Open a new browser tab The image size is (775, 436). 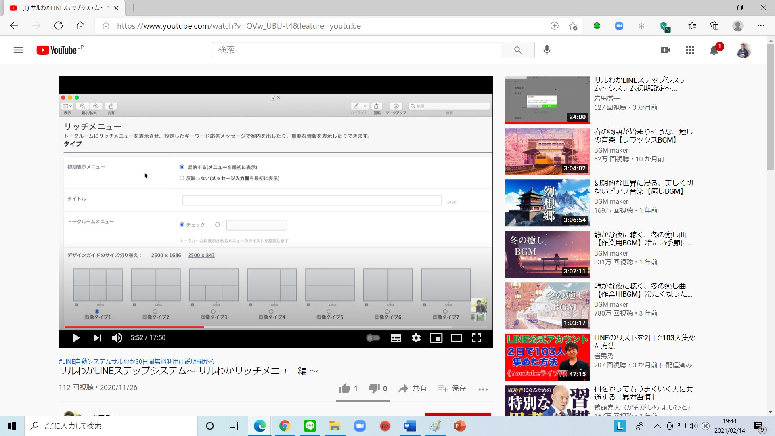[x=134, y=8]
